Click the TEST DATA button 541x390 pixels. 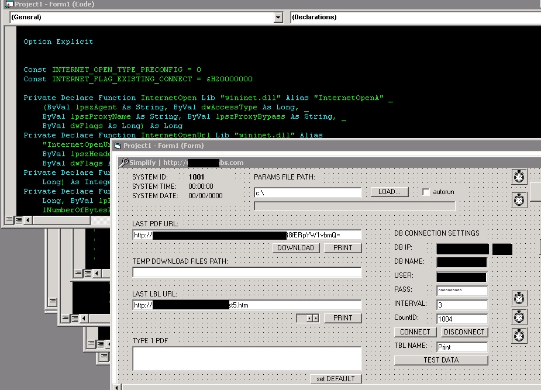442,360
